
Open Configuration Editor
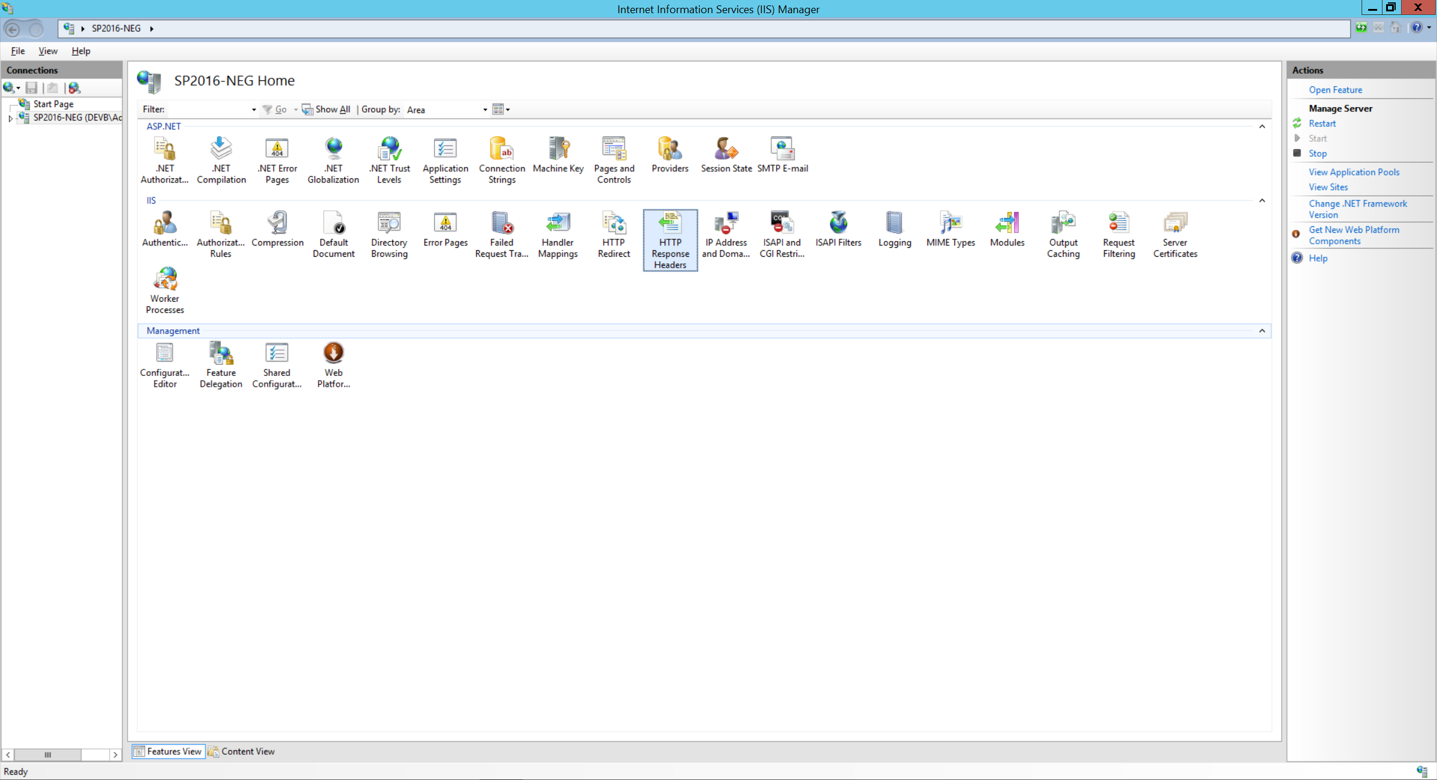pyautogui.click(x=165, y=365)
